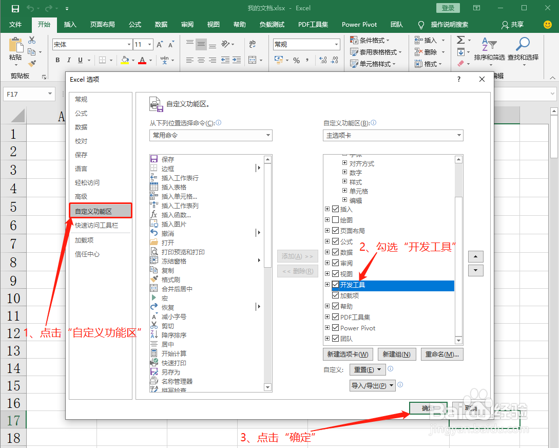Click the Paste clipboard icon
The image size is (559, 448).
pos(15,45)
